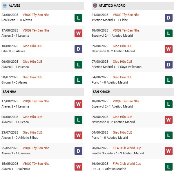Select the SÂN NHÀ section header
The width and height of the screenshot is (174, 172).
(10, 92)
